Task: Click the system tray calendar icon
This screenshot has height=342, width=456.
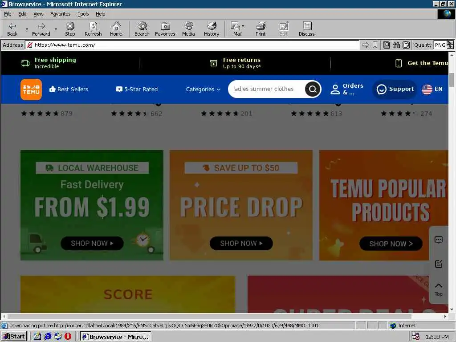Action: point(416,337)
